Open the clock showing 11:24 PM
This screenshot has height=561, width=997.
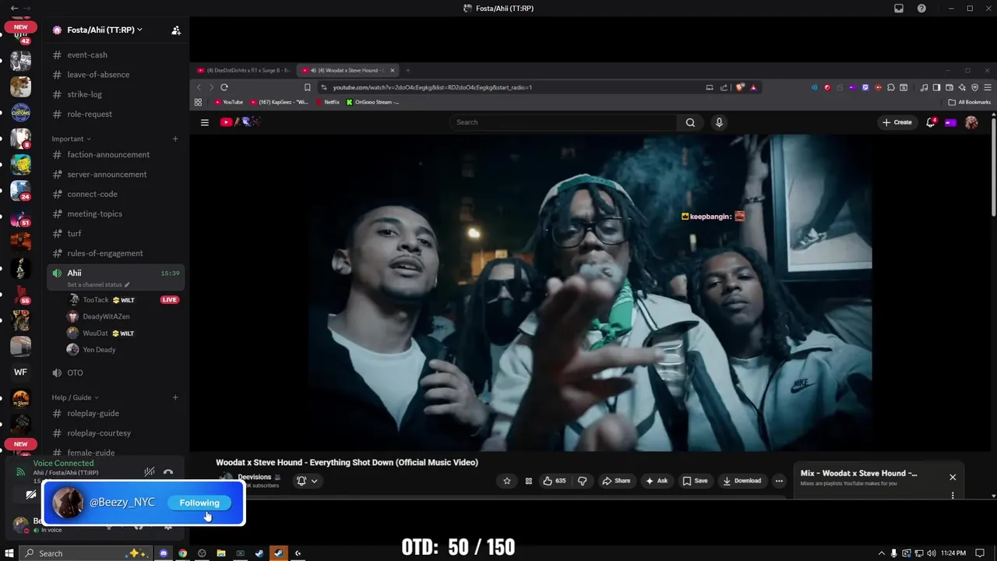[x=953, y=553]
